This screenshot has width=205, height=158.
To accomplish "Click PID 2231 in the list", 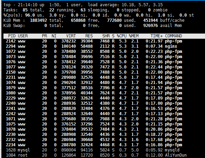I will click(11, 77).
